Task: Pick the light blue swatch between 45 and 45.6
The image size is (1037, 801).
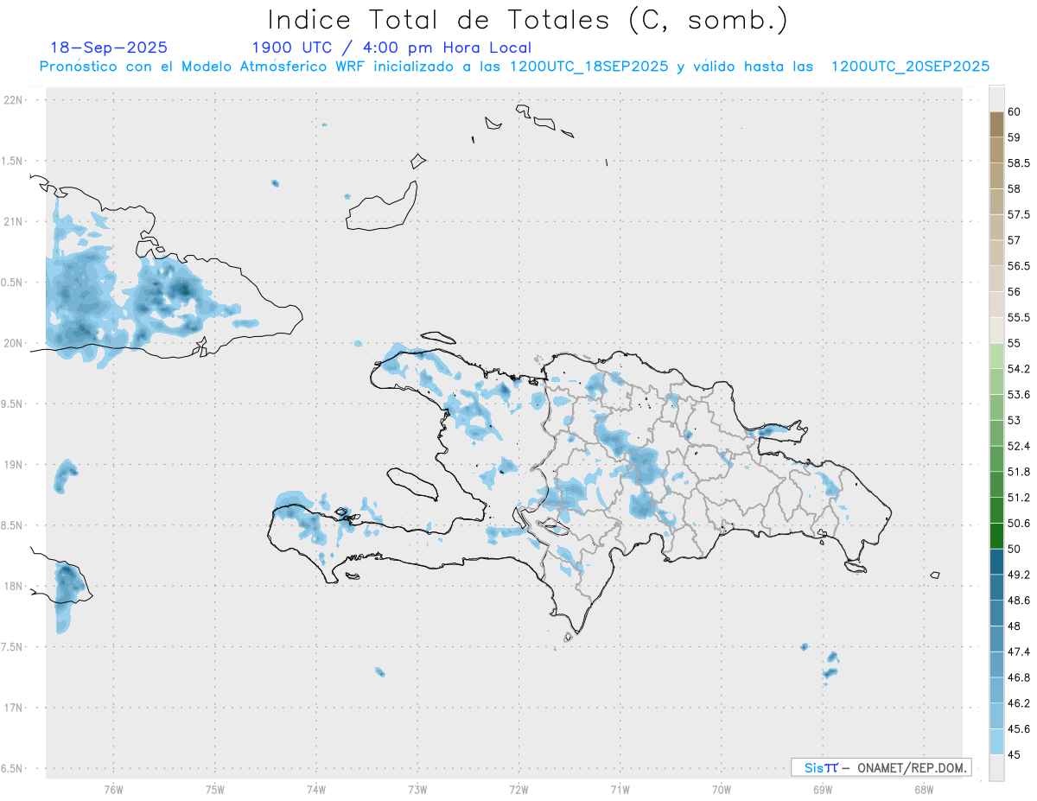Action: pyautogui.click(x=996, y=741)
